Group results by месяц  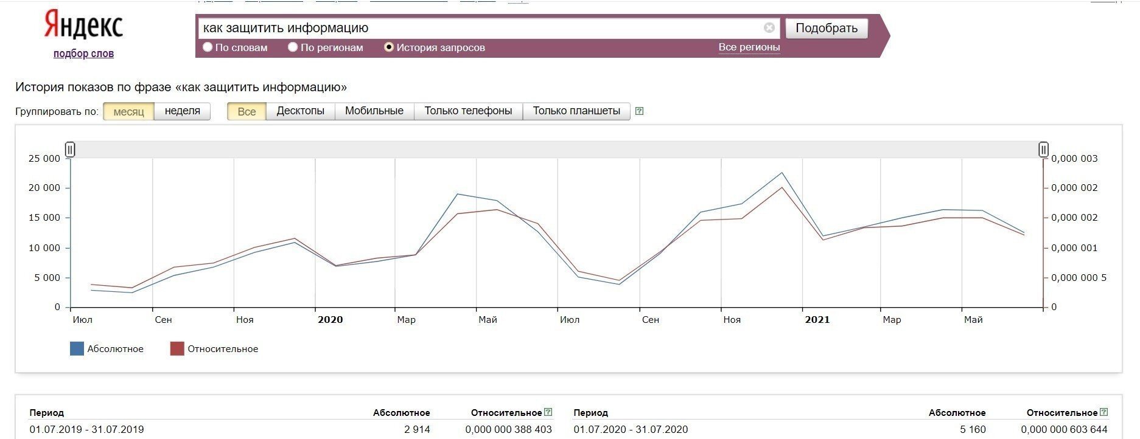point(128,111)
